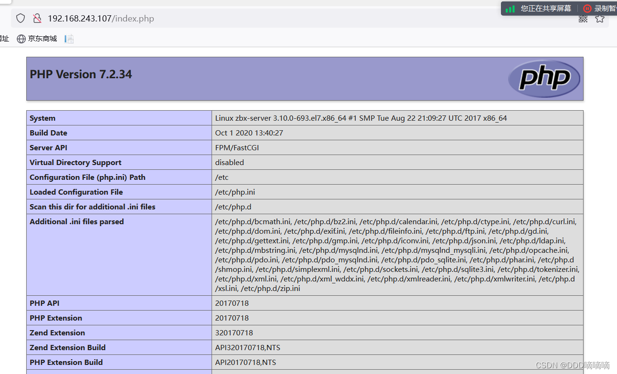Click the PHP Extension Build label
This screenshot has height=374, width=617.
tap(66, 363)
